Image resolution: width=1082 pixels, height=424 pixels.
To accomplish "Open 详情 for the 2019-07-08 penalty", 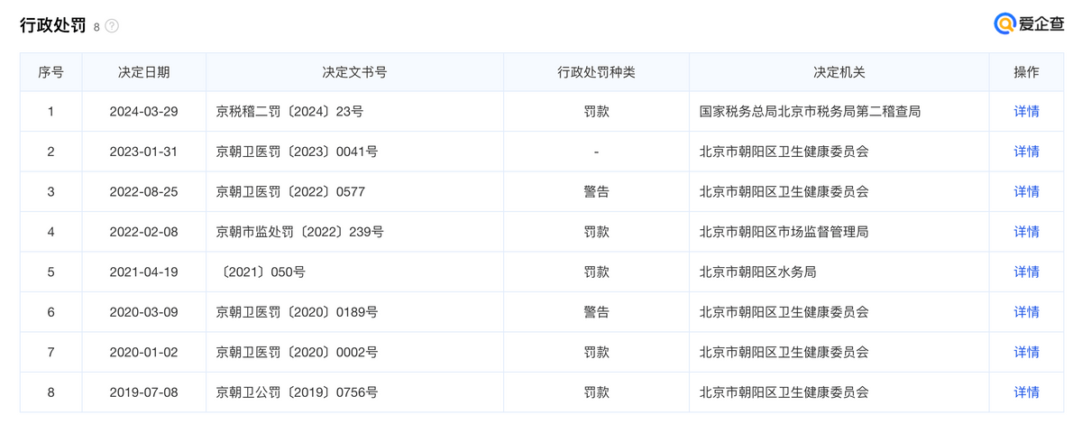I will click(1026, 392).
